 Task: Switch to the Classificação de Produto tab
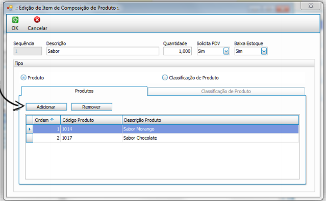pos(226,92)
